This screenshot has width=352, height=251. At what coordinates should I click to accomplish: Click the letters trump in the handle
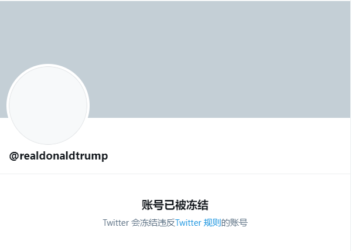point(91,156)
